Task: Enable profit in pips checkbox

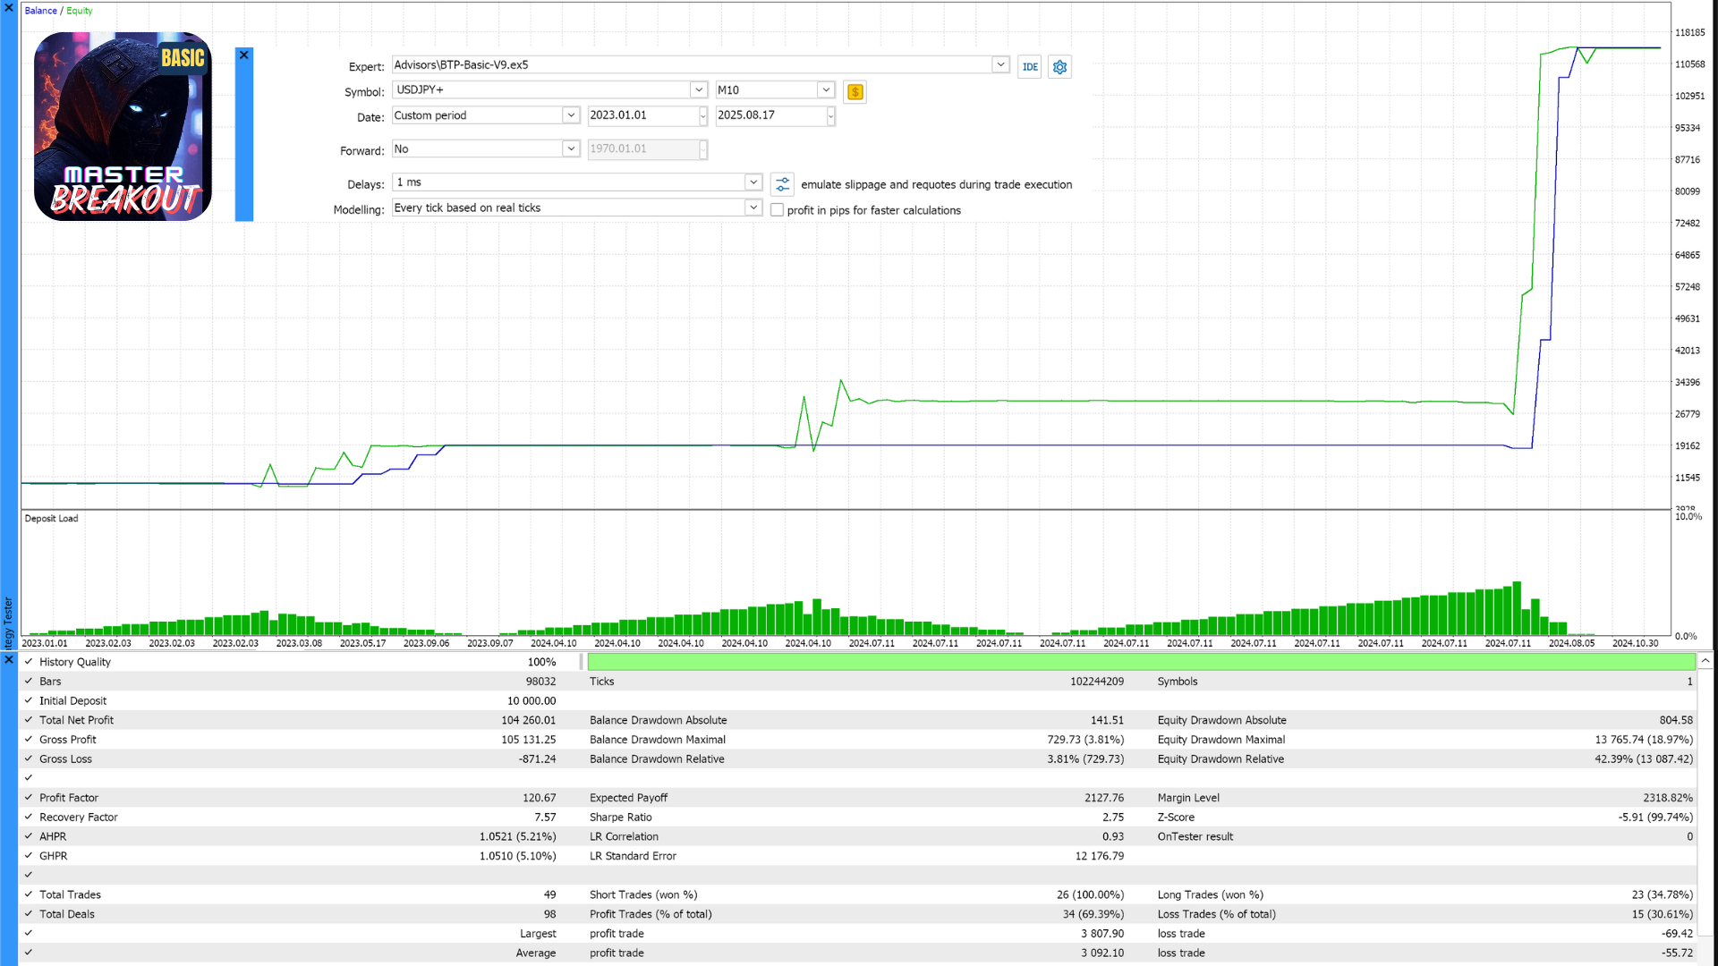Action: click(x=777, y=210)
